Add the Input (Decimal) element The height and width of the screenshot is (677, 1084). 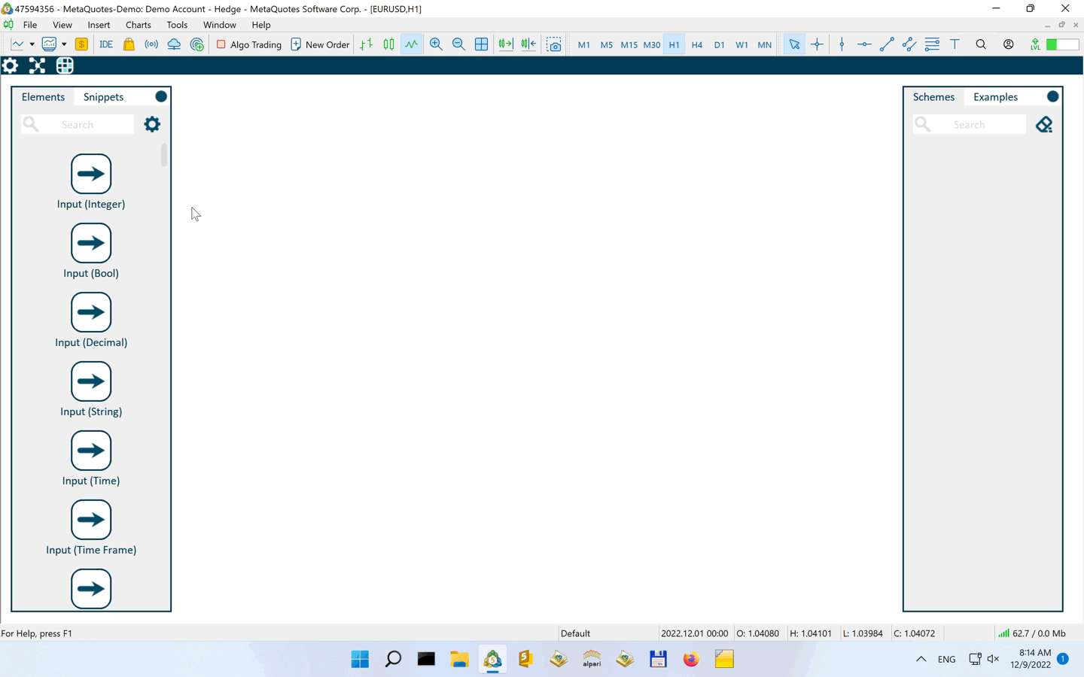click(x=91, y=312)
